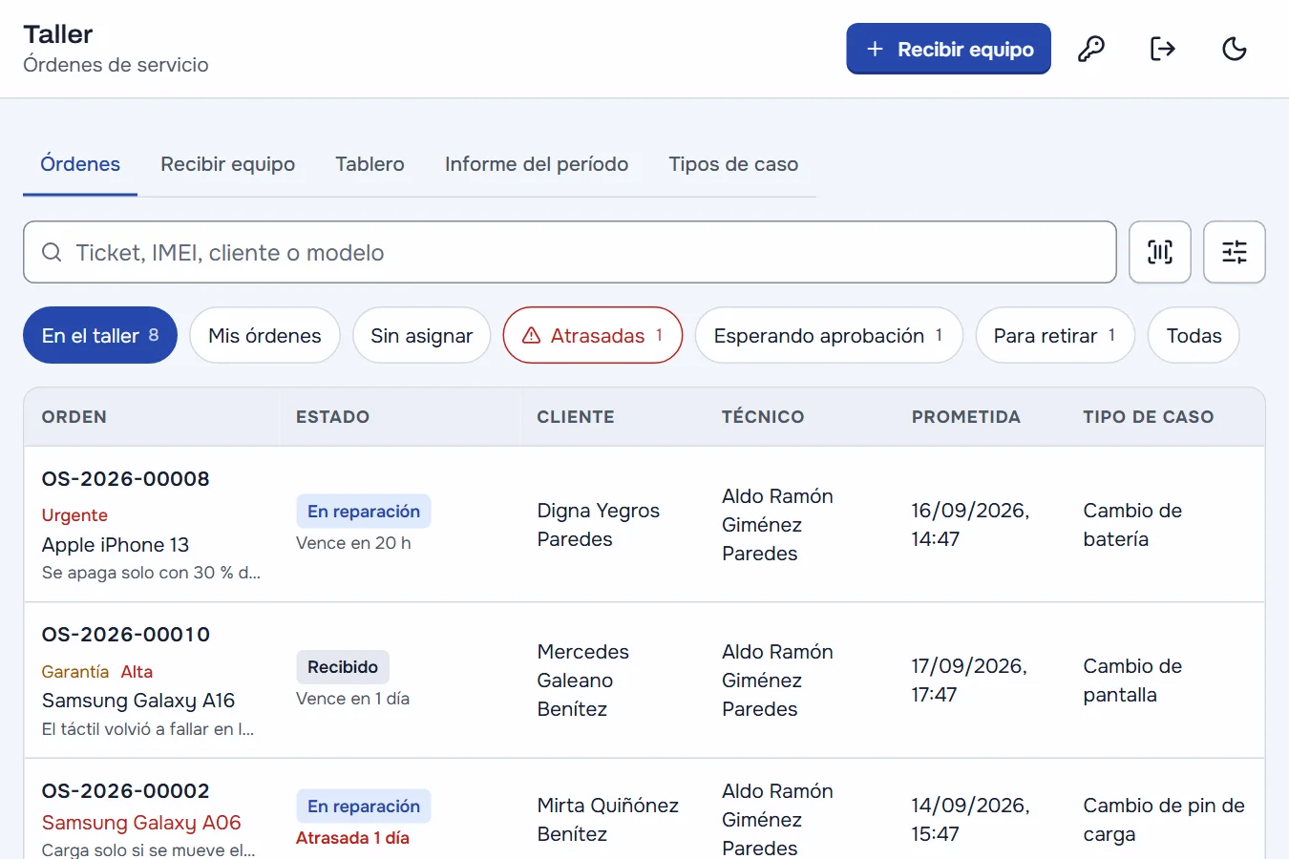Click client Mirta Quiñónez Benítez
The width and height of the screenshot is (1289, 859).
[608, 820]
